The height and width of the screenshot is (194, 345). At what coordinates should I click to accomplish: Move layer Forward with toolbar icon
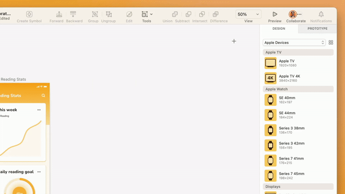tap(59, 14)
